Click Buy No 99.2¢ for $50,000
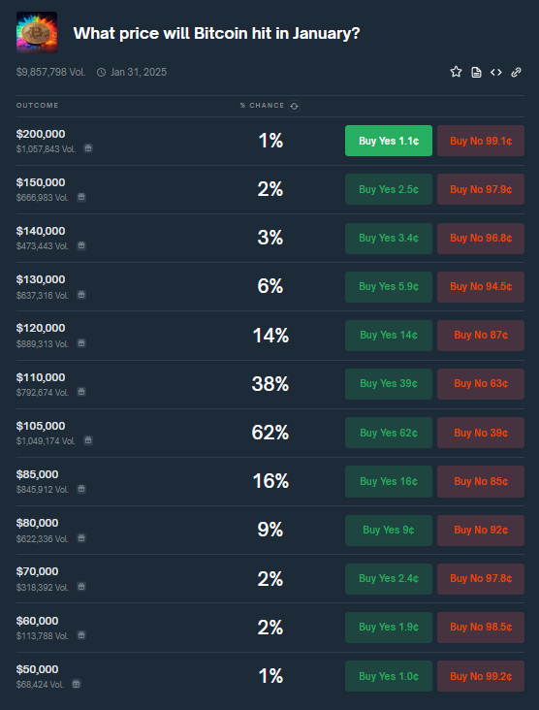539x710 pixels. [x=481, y=676]
